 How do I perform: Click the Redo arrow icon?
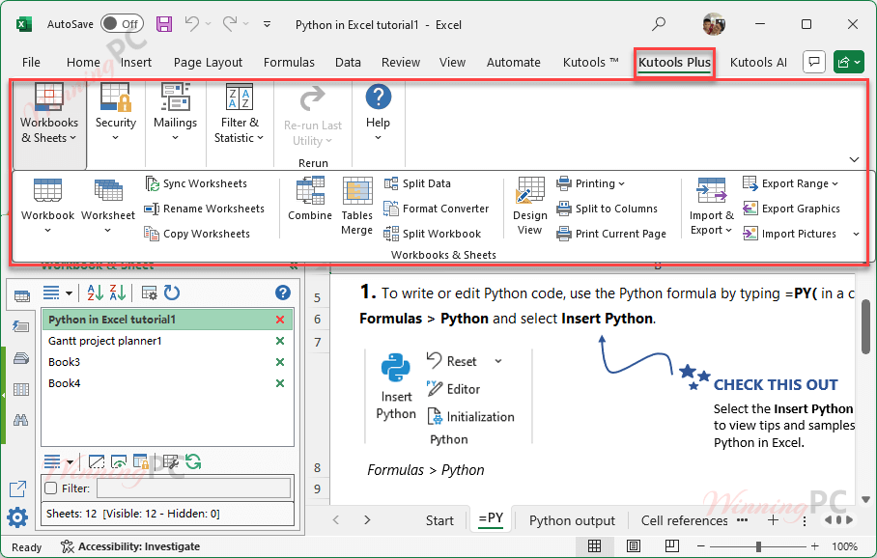230,23
